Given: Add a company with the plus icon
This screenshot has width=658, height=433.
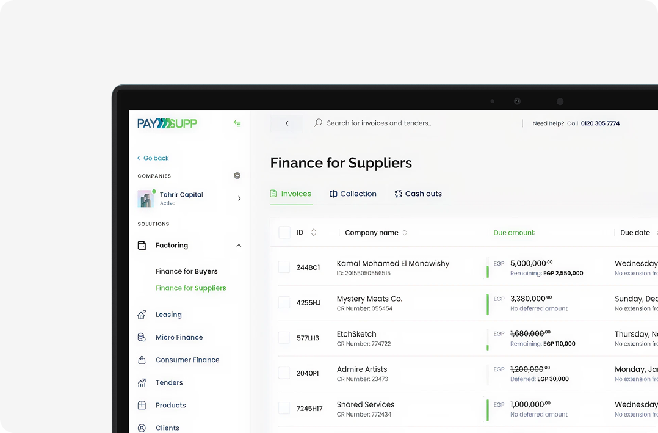Looking at the screenshot, I should coord(237,175).
